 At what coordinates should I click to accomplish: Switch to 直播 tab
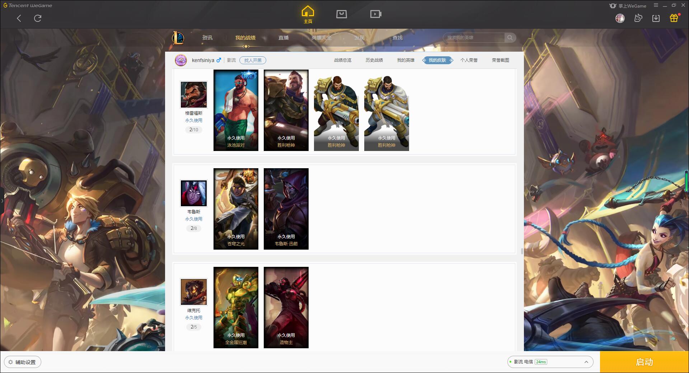[x=283, y=38]
